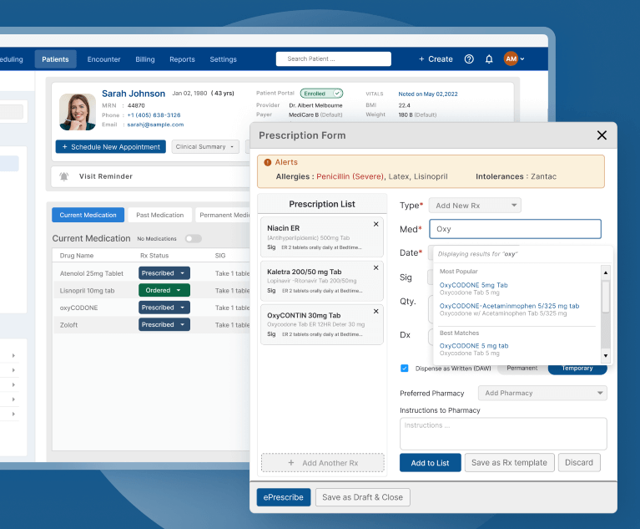Viewport: 640px width, 529px height.
Task: Click the AM user avatar
Action: click(x=511, y=58)
